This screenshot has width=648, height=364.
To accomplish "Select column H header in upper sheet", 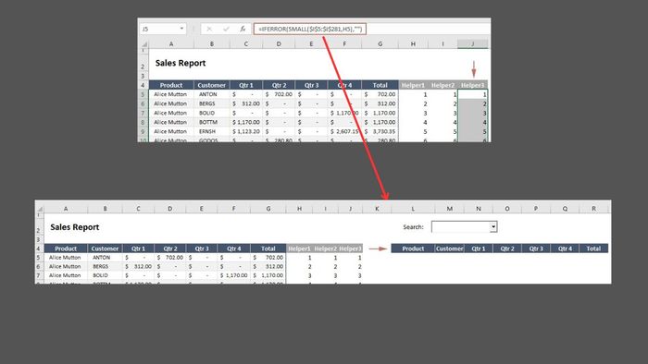I will [x=413, y=44].
